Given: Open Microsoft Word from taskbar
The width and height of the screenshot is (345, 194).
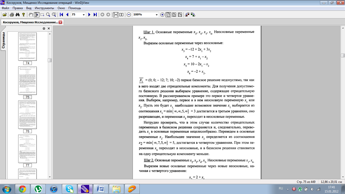Looking at the screenshot, I should (101, 189).
